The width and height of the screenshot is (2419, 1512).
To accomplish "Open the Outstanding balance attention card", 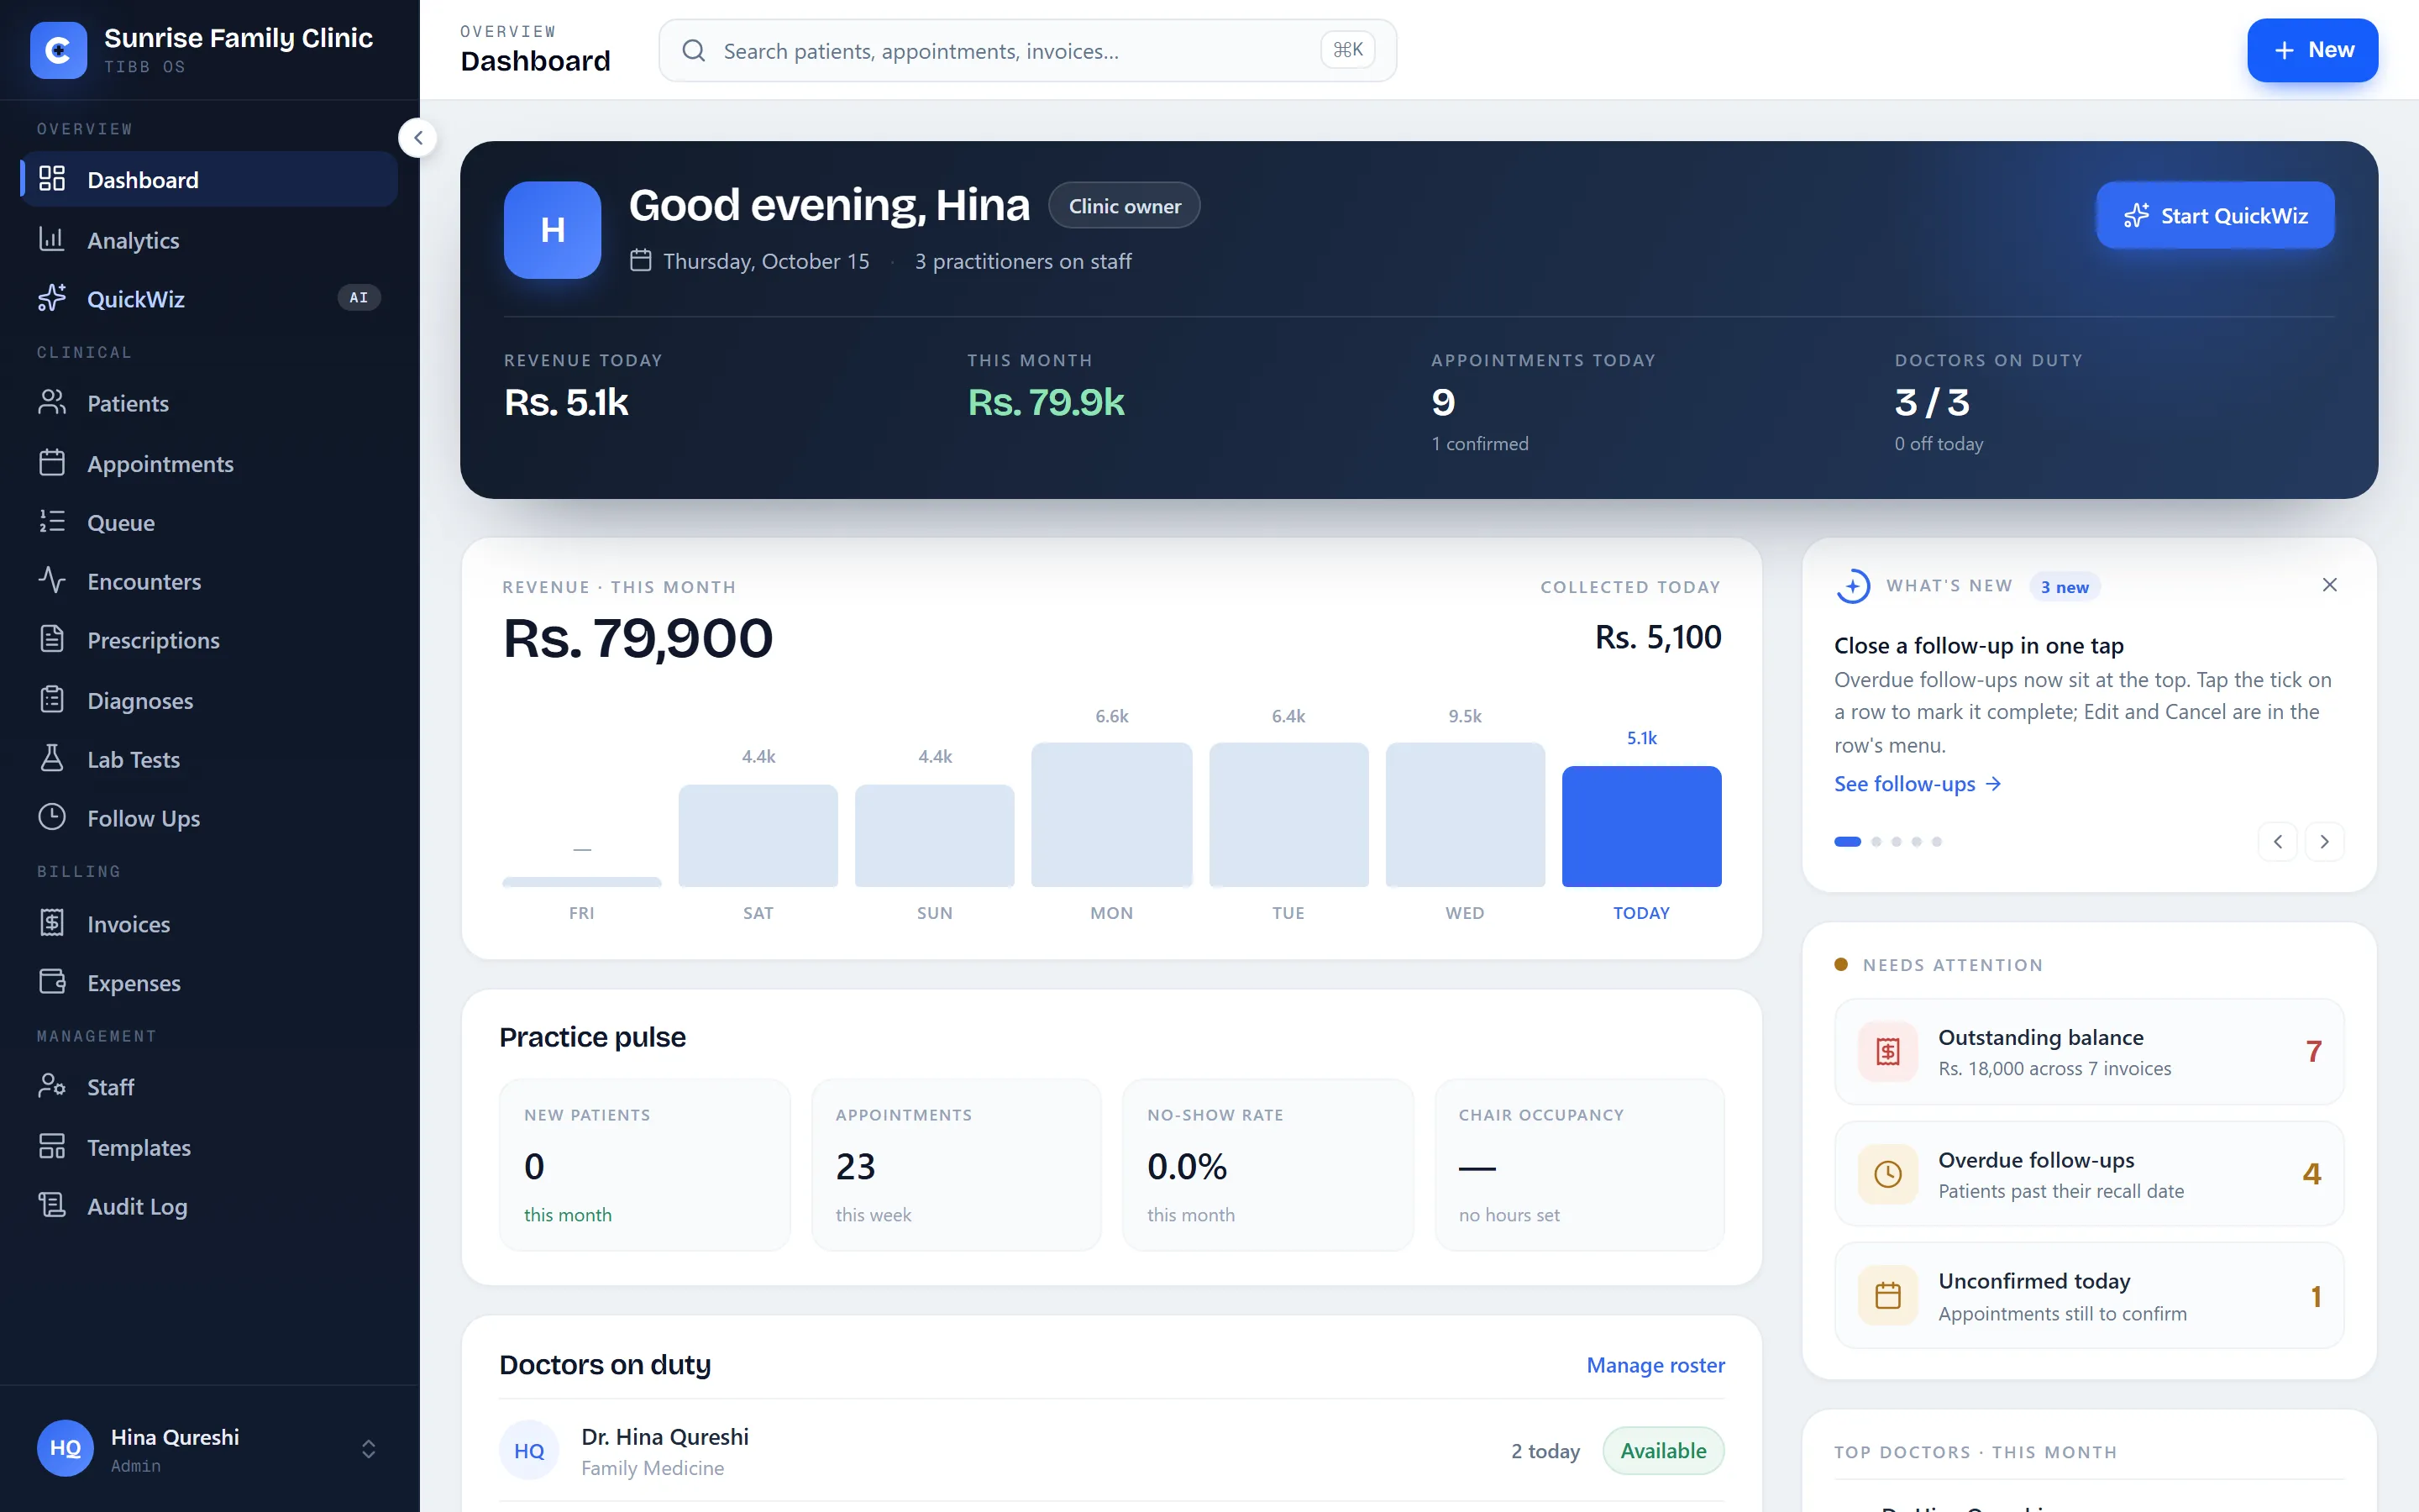I will (2088, 1052).
